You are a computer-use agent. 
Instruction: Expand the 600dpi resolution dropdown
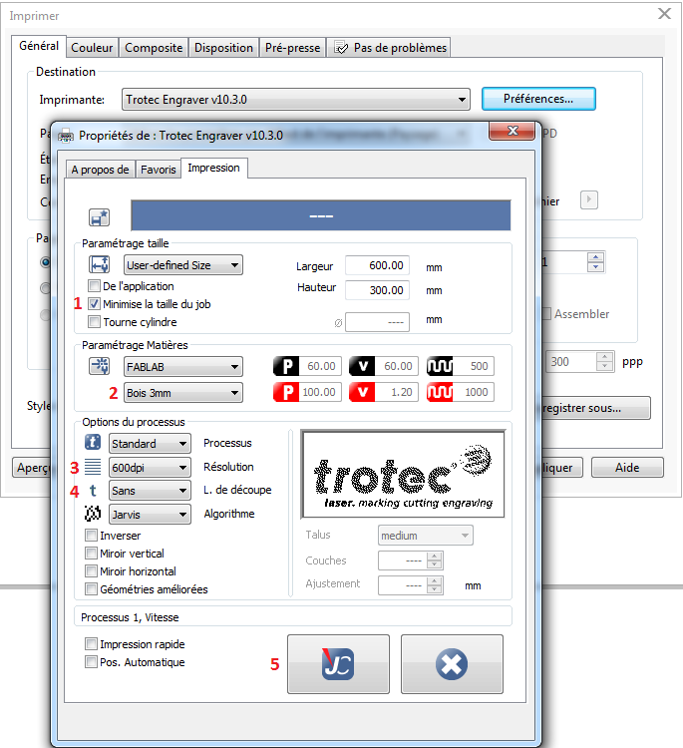pyautogui.click(x=149, y=467)
